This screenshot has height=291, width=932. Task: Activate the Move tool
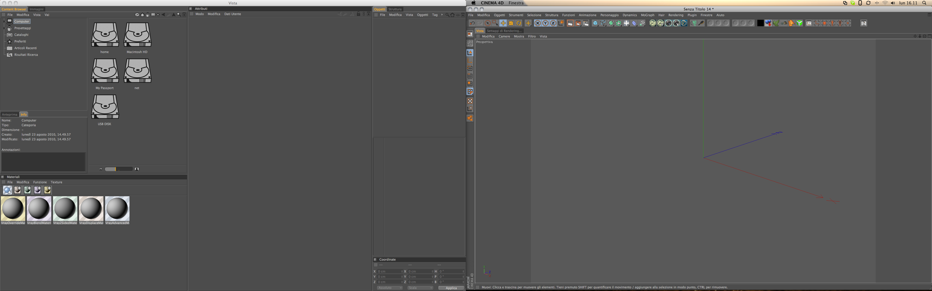click(503, 23)
